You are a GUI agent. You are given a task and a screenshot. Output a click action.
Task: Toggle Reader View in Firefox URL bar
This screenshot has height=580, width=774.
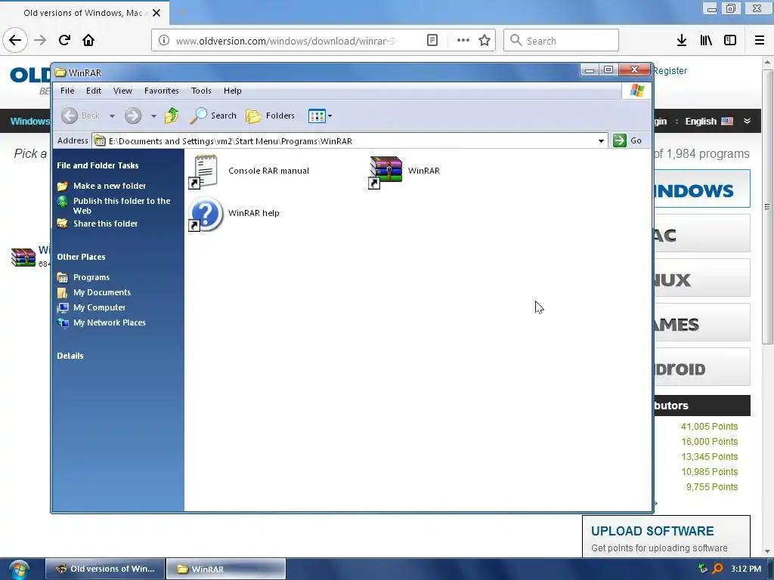(432, 41)
